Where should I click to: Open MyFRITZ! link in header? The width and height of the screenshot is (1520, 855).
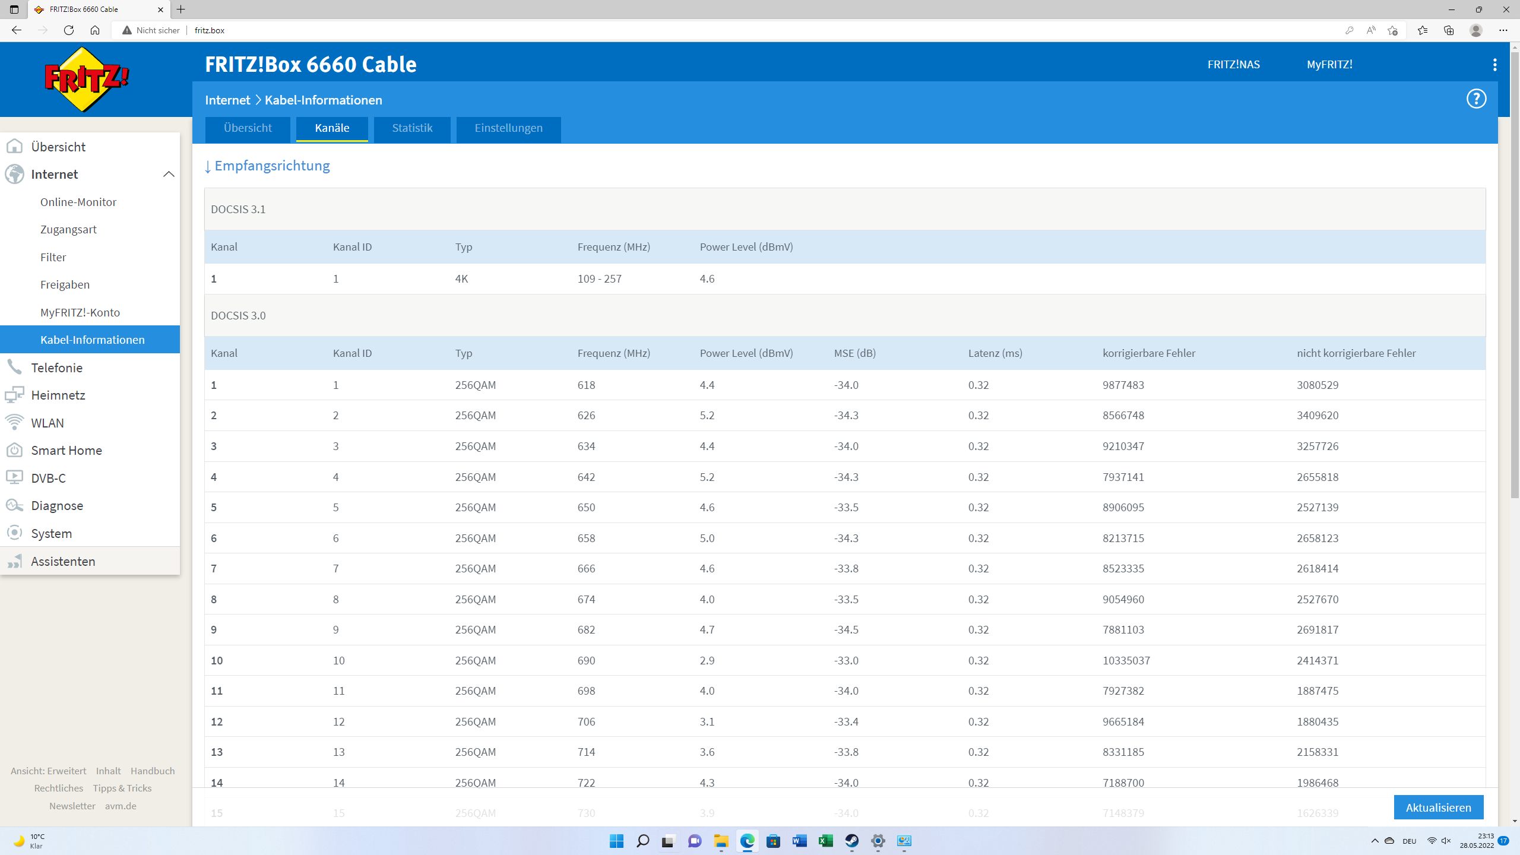coord(1329,65)
